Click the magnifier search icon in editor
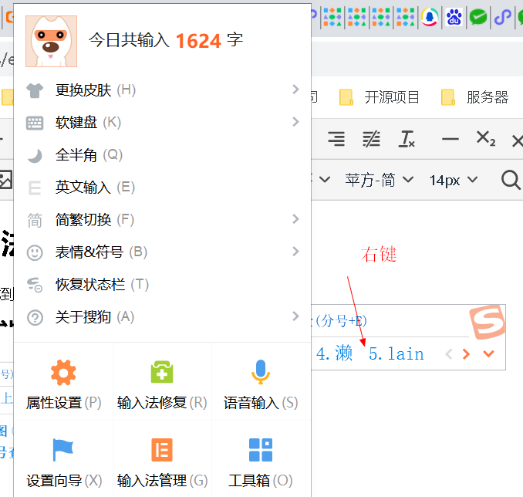Screen dimensions: 523x497 511,180
